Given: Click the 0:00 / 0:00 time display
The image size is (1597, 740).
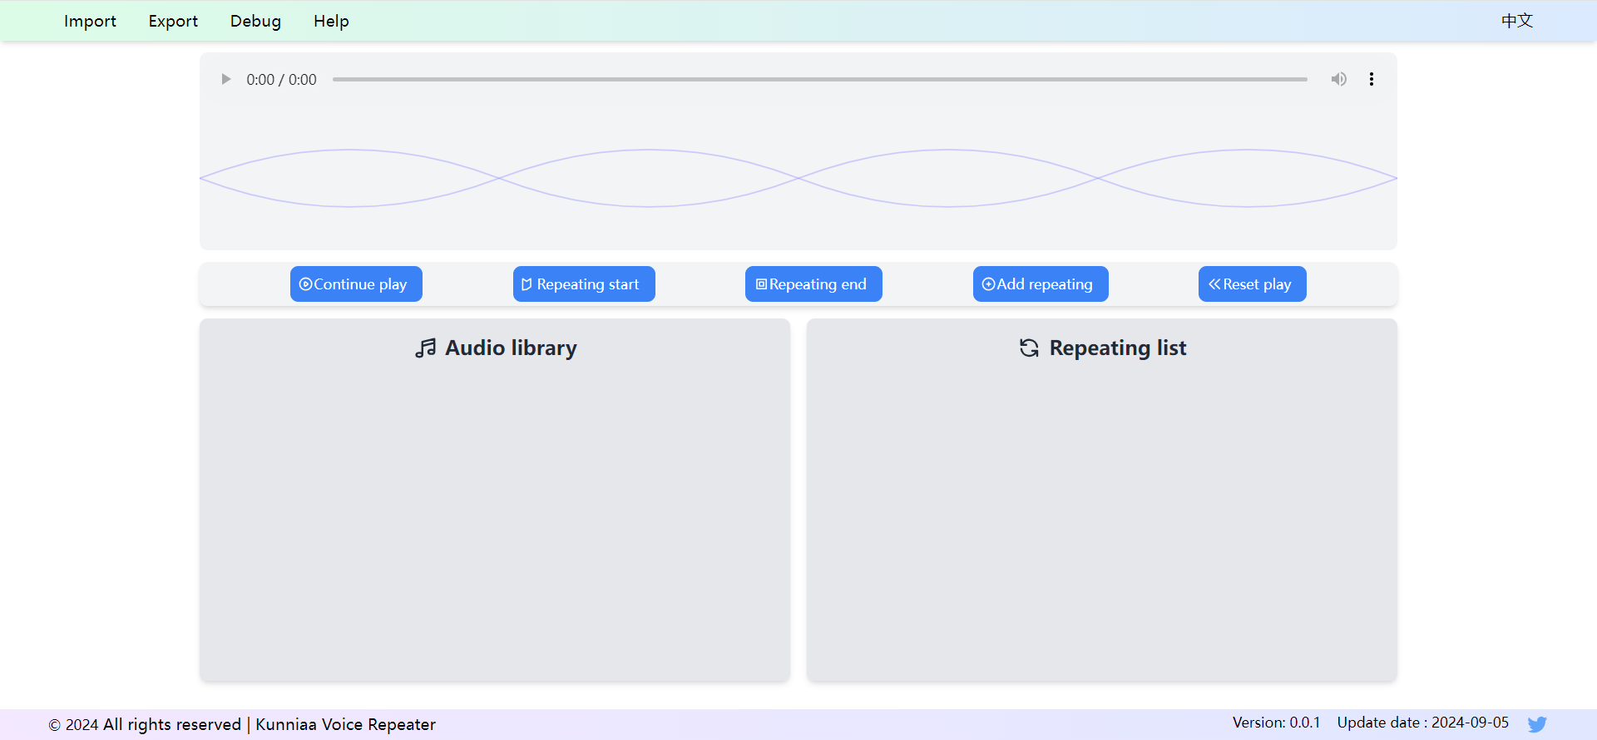Looking at the screenshot, I should (x=281, y=80).
